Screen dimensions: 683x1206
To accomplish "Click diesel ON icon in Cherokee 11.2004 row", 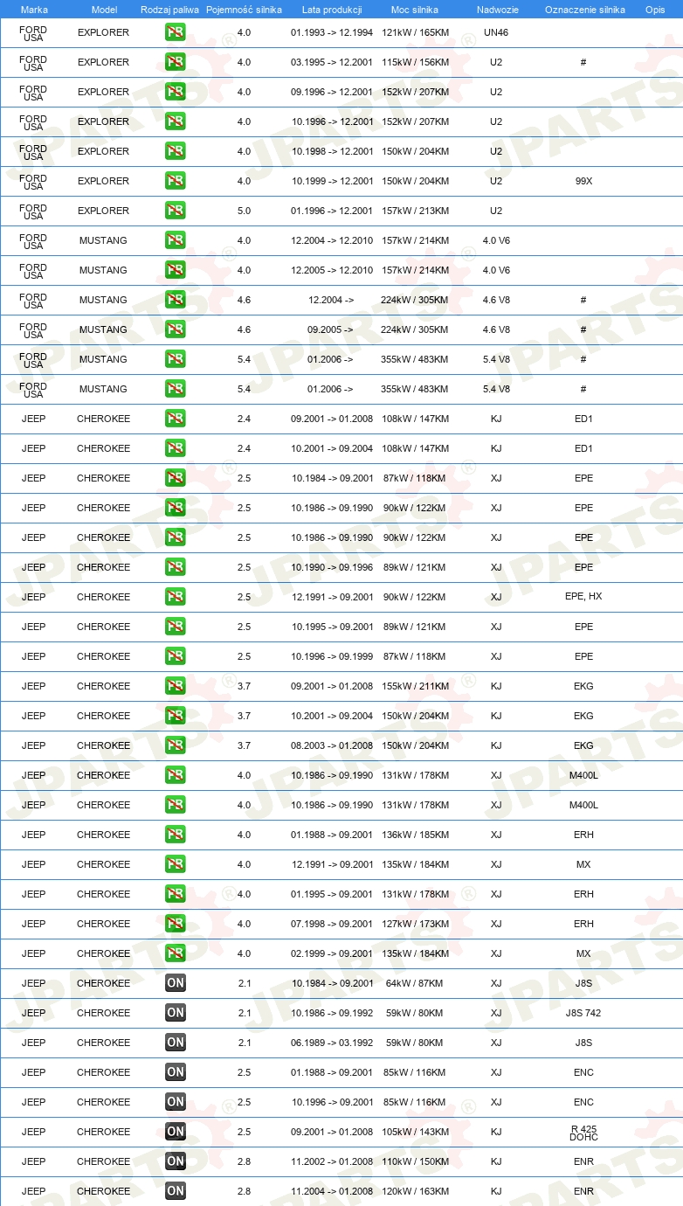I will coord(175,1191).
